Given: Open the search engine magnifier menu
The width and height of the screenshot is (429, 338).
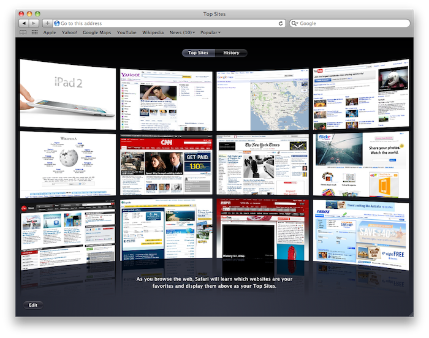Looking at the screenshot, I should [x=294, y=23].
